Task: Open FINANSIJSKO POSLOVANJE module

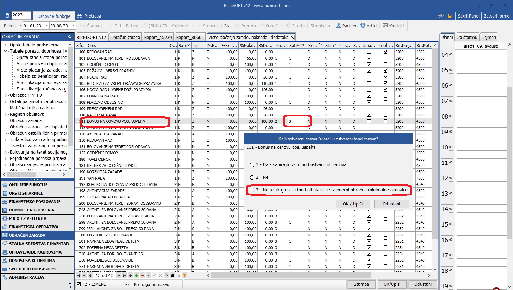Action: click(x=37, y=202)
